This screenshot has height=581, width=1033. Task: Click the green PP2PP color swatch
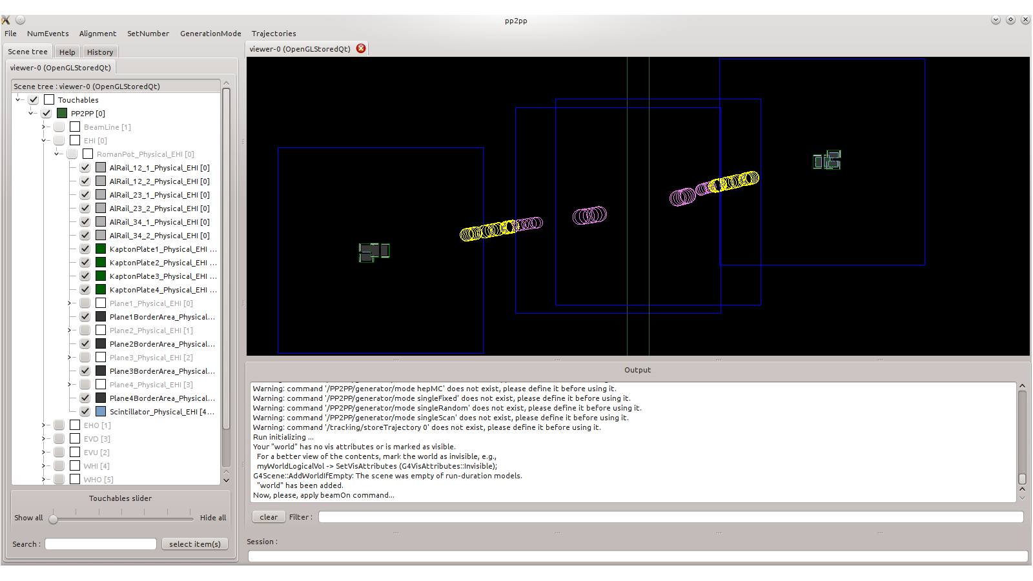tap(62, 114)
